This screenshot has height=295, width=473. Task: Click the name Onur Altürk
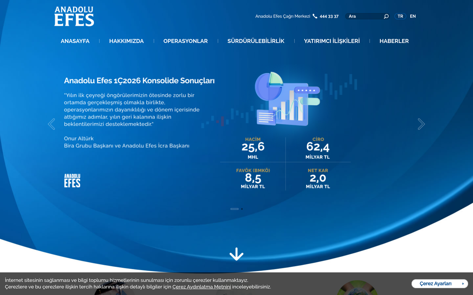[79, 138]
